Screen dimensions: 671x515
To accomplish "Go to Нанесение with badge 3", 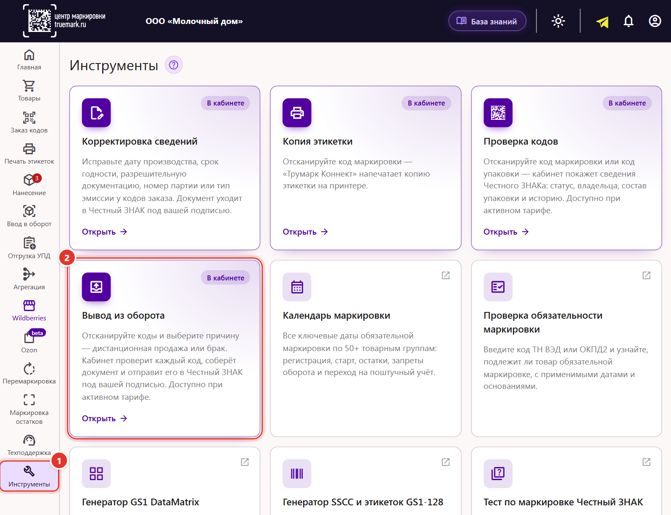I will coord(29,185).
